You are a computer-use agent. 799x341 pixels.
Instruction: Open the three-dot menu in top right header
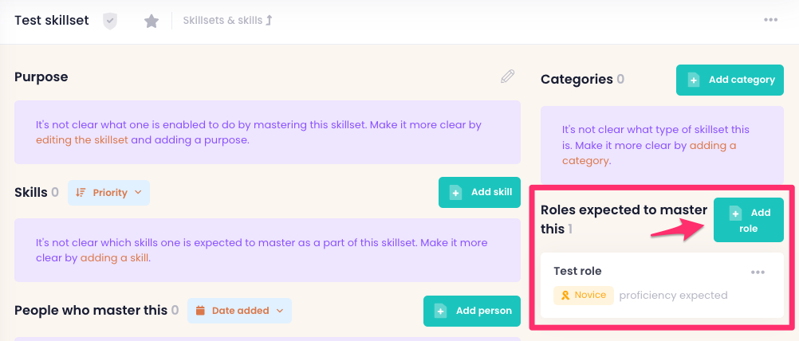770,20
